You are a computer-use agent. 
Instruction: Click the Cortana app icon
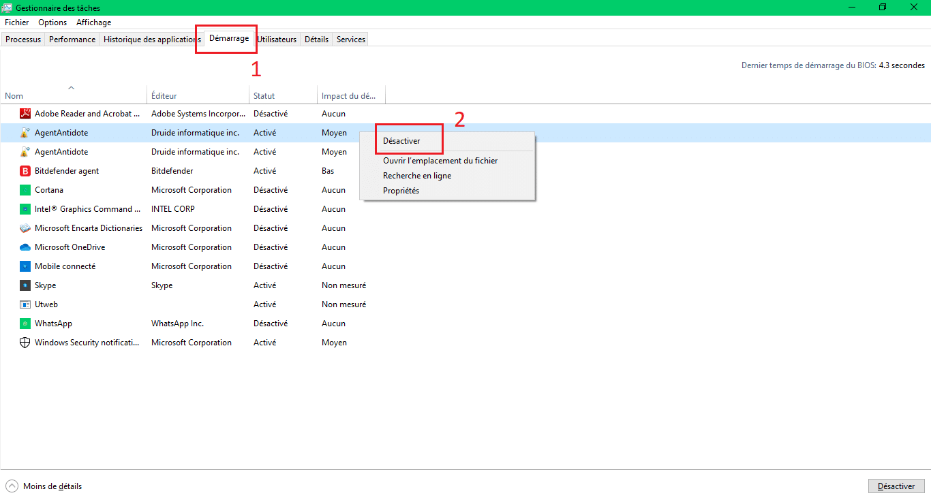25,190
